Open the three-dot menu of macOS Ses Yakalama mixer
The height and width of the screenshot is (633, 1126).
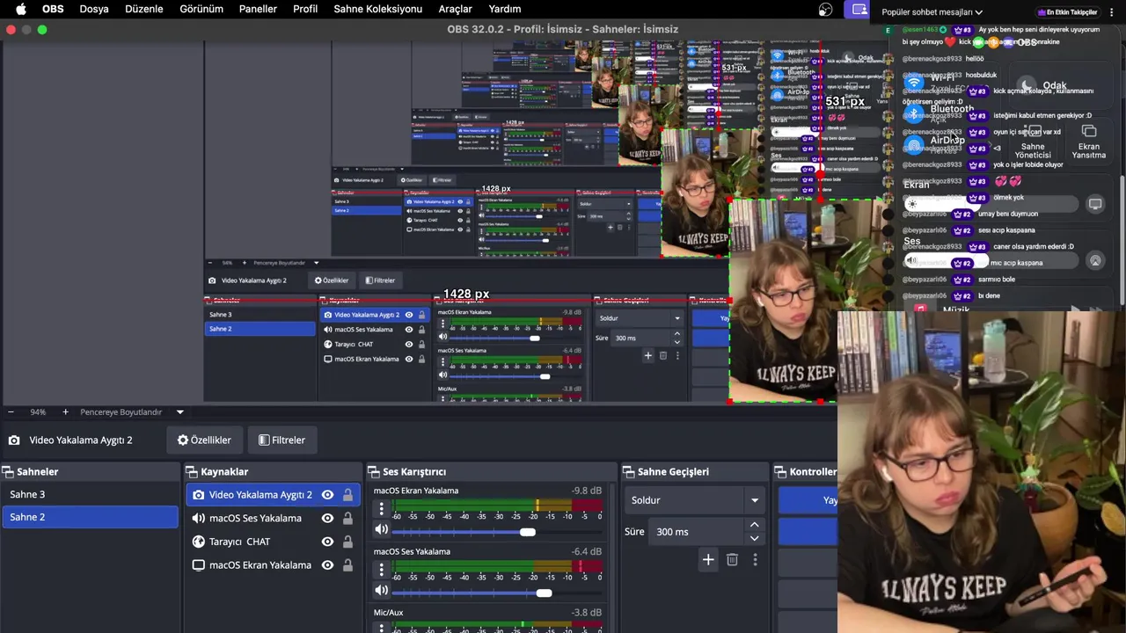click(381, 570)
